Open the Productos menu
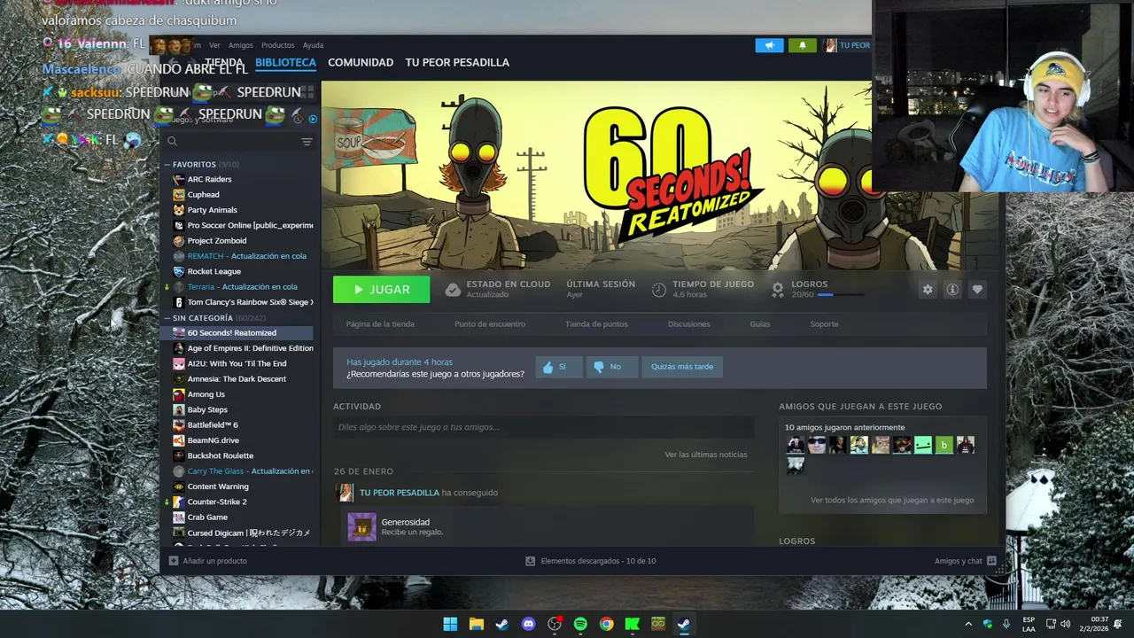 pos(277,45)
